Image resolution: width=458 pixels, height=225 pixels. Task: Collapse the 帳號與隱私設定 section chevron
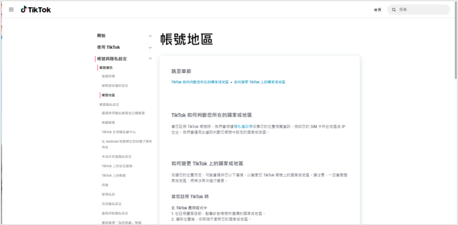[x=150, y=59]
